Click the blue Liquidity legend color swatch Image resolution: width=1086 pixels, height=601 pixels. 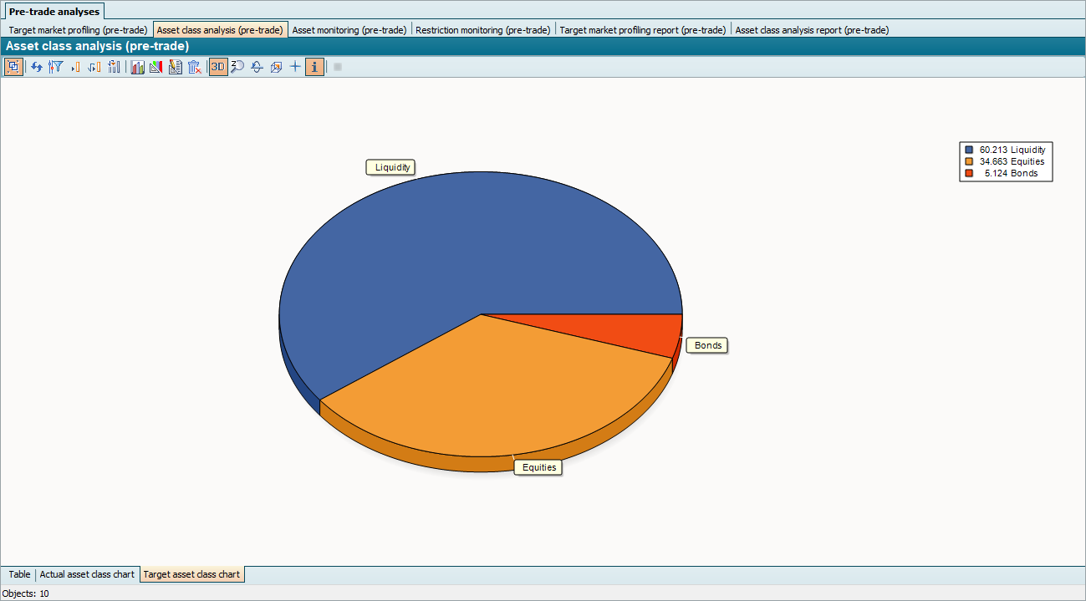coord(969,150)
